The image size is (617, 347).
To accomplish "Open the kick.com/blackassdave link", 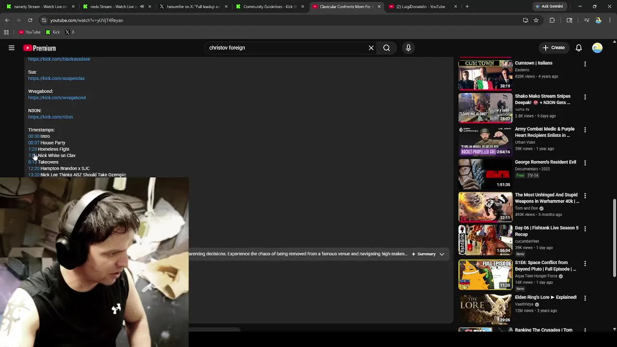I will pyautogui.click(x=59, y=59).
